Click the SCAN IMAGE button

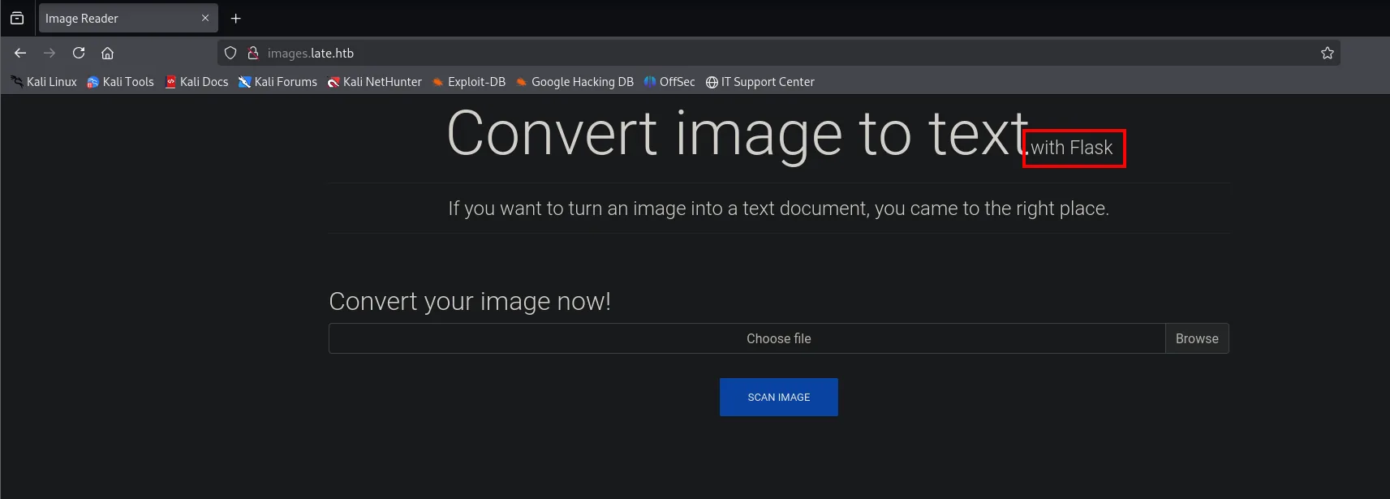click(x=779, y=397)
